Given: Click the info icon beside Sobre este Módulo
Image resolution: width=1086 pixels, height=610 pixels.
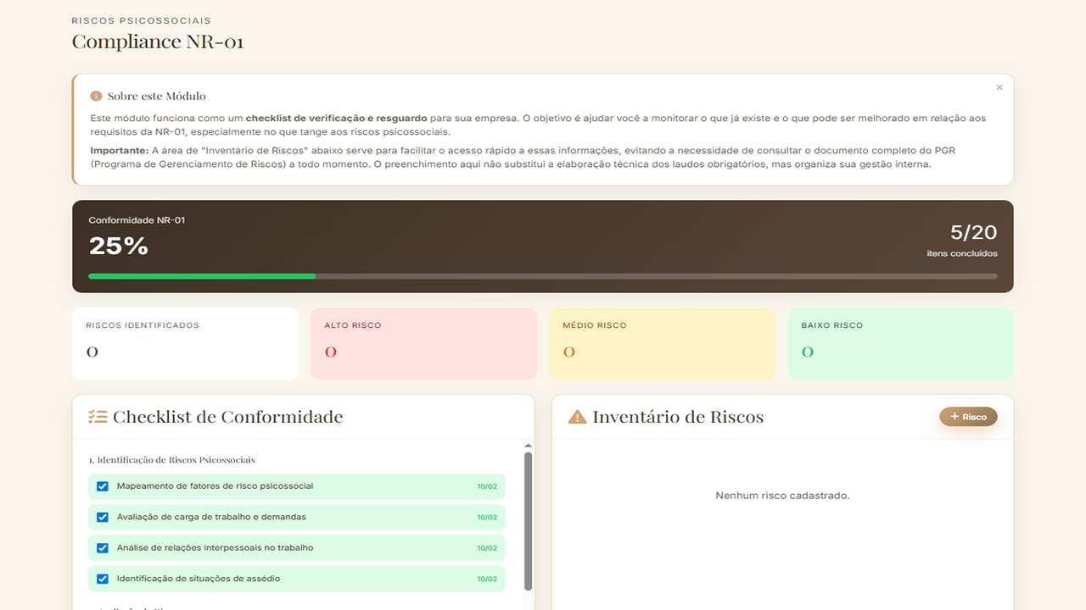Looking at the screenshot, I should click(x=96, y=96).
